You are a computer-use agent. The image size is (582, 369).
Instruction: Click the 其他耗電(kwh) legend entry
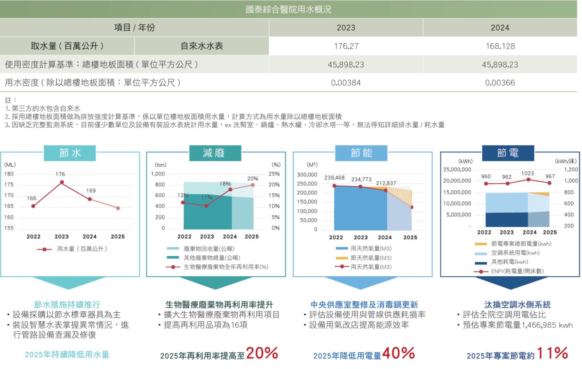click(502, 262)
